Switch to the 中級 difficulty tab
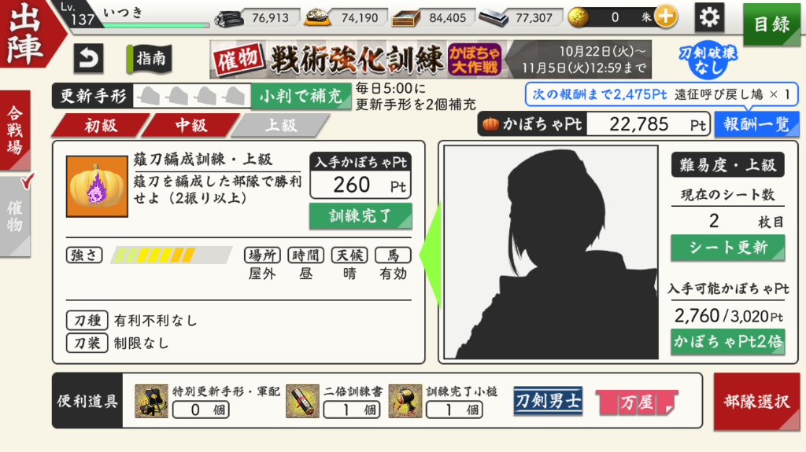The image size is (806, 452). [190, 125]
